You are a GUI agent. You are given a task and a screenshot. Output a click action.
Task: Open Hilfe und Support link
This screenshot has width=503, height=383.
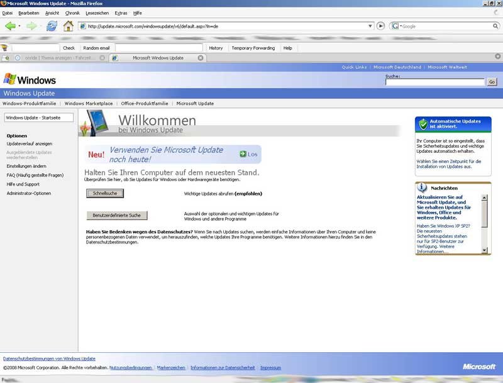point(23,184)
